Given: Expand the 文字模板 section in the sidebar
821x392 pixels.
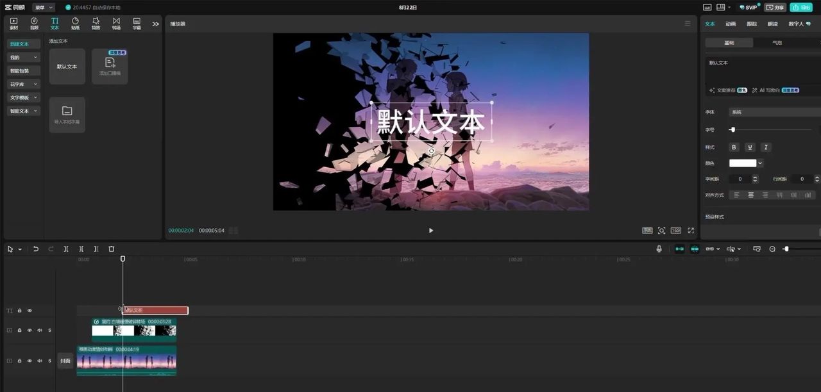Looking at the screenshot, I should coord(23,97).
